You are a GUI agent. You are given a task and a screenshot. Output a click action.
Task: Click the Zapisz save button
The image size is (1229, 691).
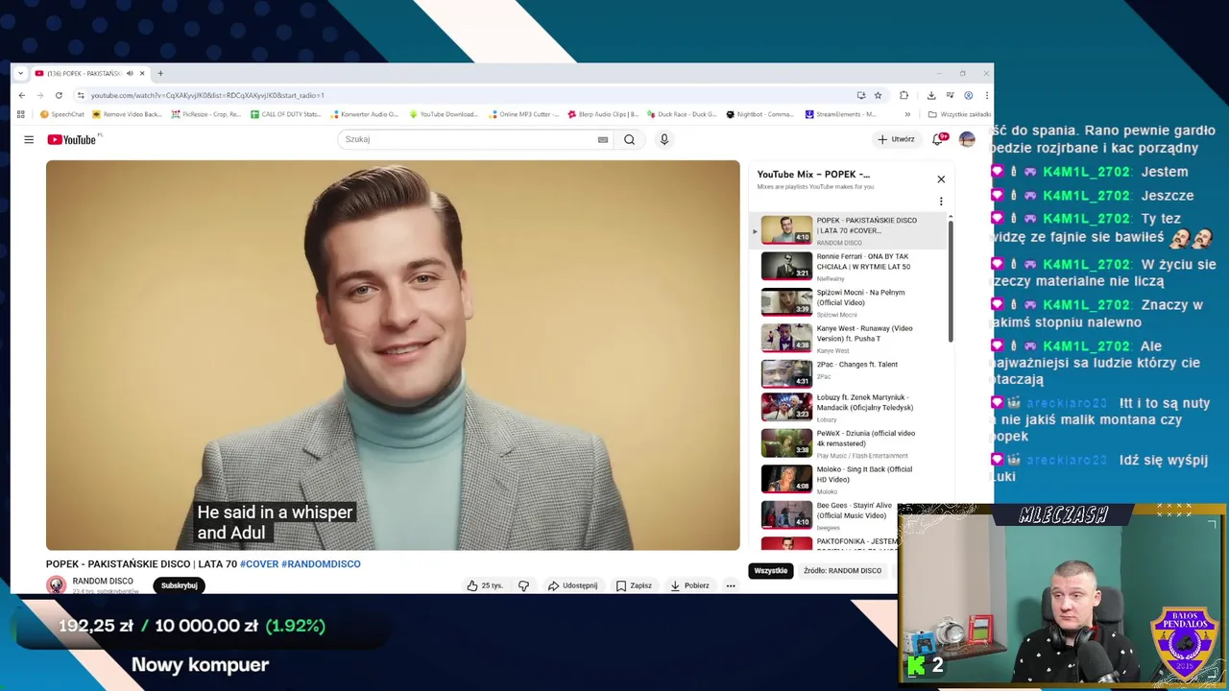(x=634, y=585)
